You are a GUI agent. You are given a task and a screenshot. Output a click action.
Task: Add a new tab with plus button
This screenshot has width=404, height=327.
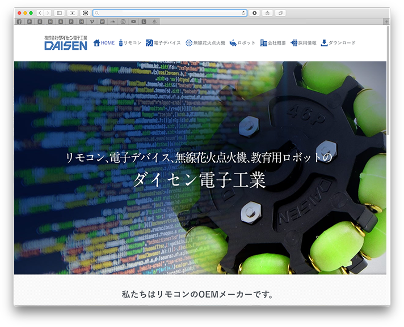pos(386,22)
